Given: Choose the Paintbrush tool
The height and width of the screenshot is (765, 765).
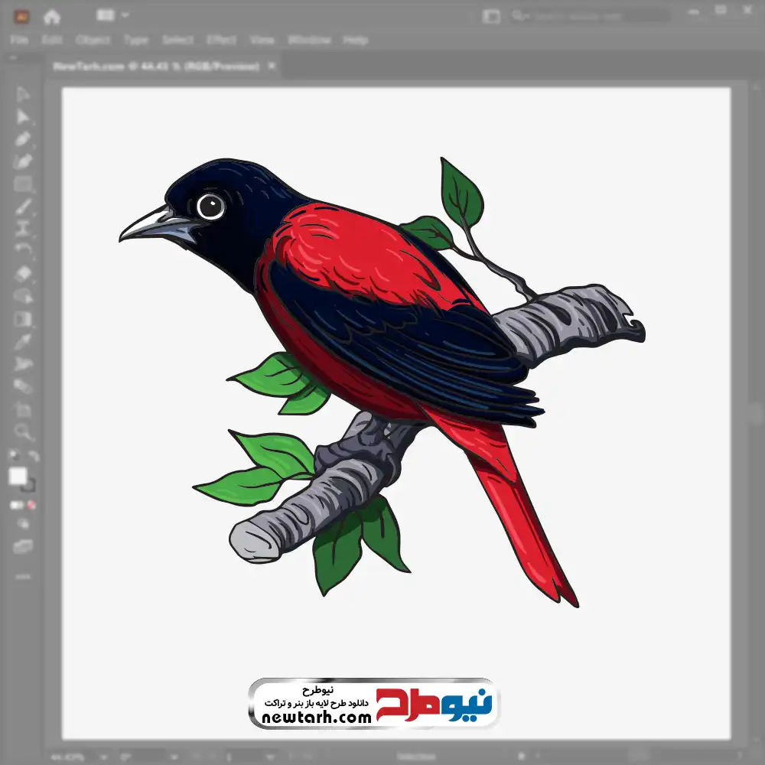Looking at the screenshot, I should [23, 207].
